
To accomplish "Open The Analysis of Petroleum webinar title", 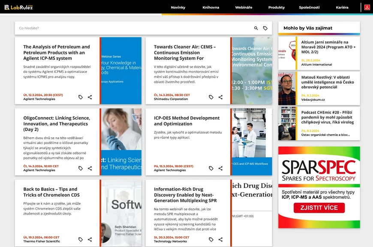I will (x=57, y=53).
